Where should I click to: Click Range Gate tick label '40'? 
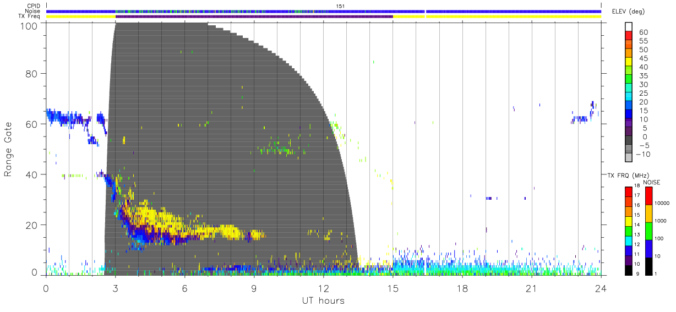point(32,174)
